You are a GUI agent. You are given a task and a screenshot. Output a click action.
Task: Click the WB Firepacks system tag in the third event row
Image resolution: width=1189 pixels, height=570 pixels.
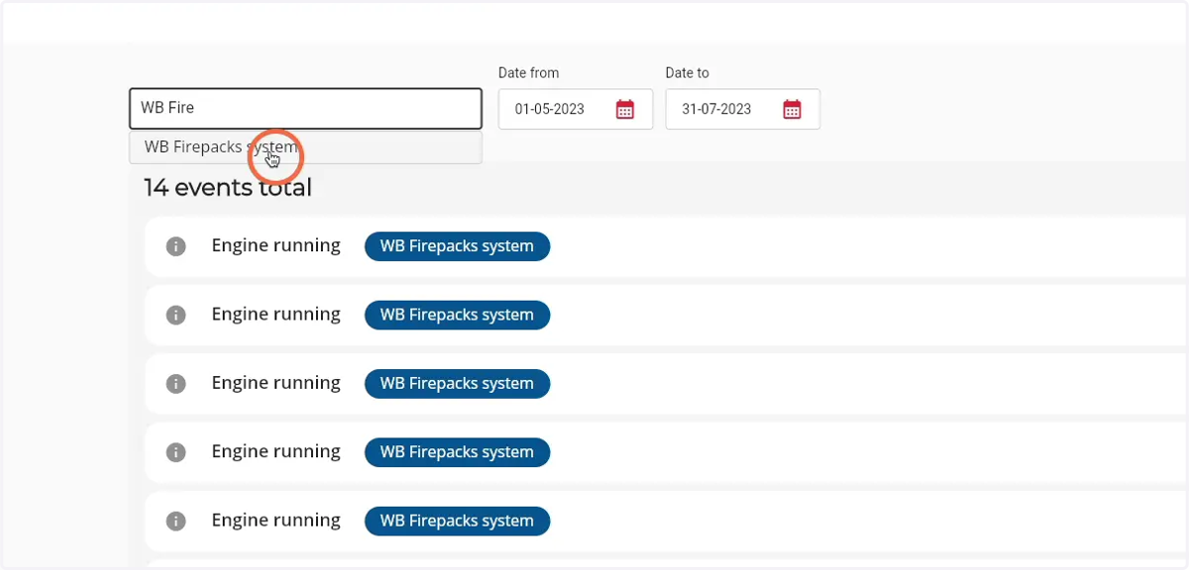click(x=457, y=383)
